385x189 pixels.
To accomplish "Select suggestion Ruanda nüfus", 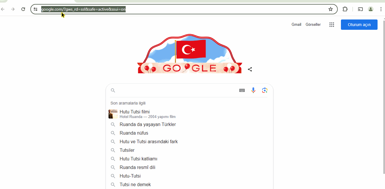I will tap(189, 133).
